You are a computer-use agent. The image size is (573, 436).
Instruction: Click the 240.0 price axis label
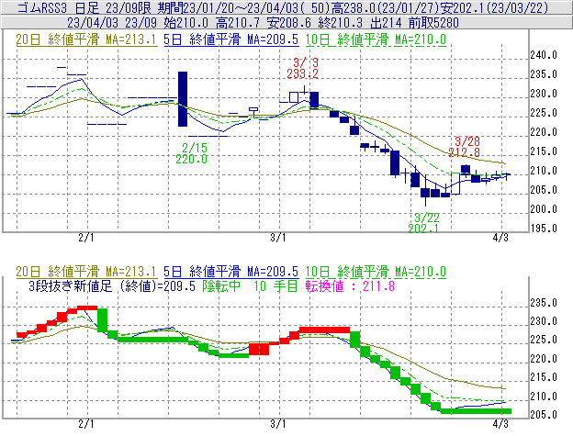point(544,55)
